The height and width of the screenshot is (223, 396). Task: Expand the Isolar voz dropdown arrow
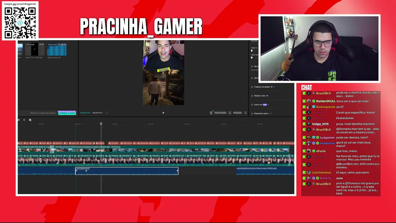pyautogui.click(x=268, y=105)
